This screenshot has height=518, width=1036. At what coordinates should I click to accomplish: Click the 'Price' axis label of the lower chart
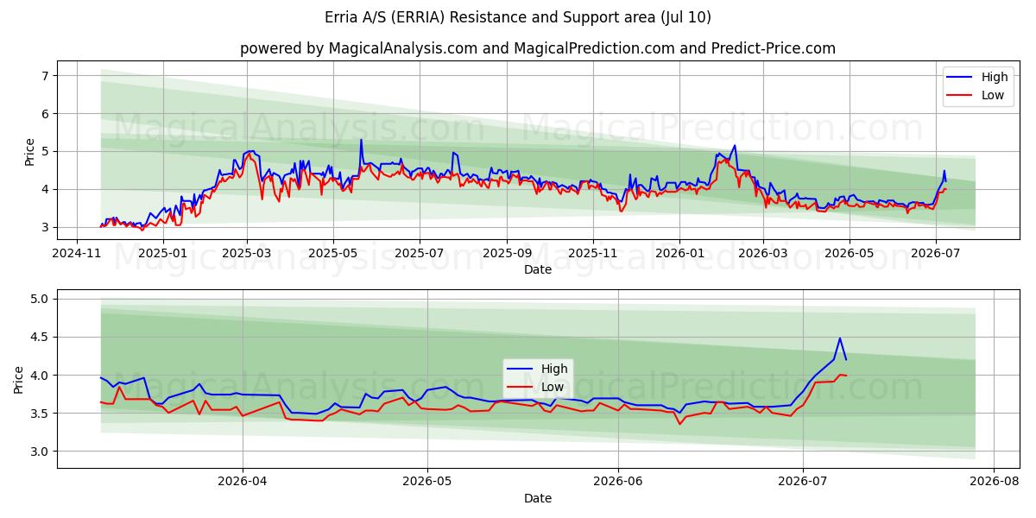click(x=19, y=379)
